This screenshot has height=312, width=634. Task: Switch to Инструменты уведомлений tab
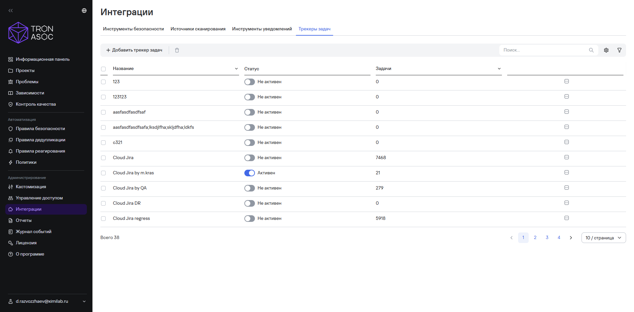tap(262, 29)
